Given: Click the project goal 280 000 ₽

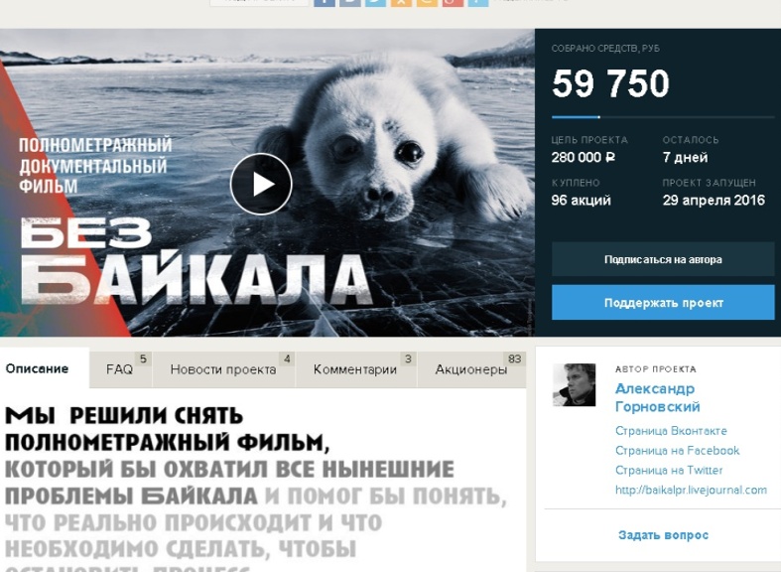Looking at the screenshot, I should click(583, 158).
